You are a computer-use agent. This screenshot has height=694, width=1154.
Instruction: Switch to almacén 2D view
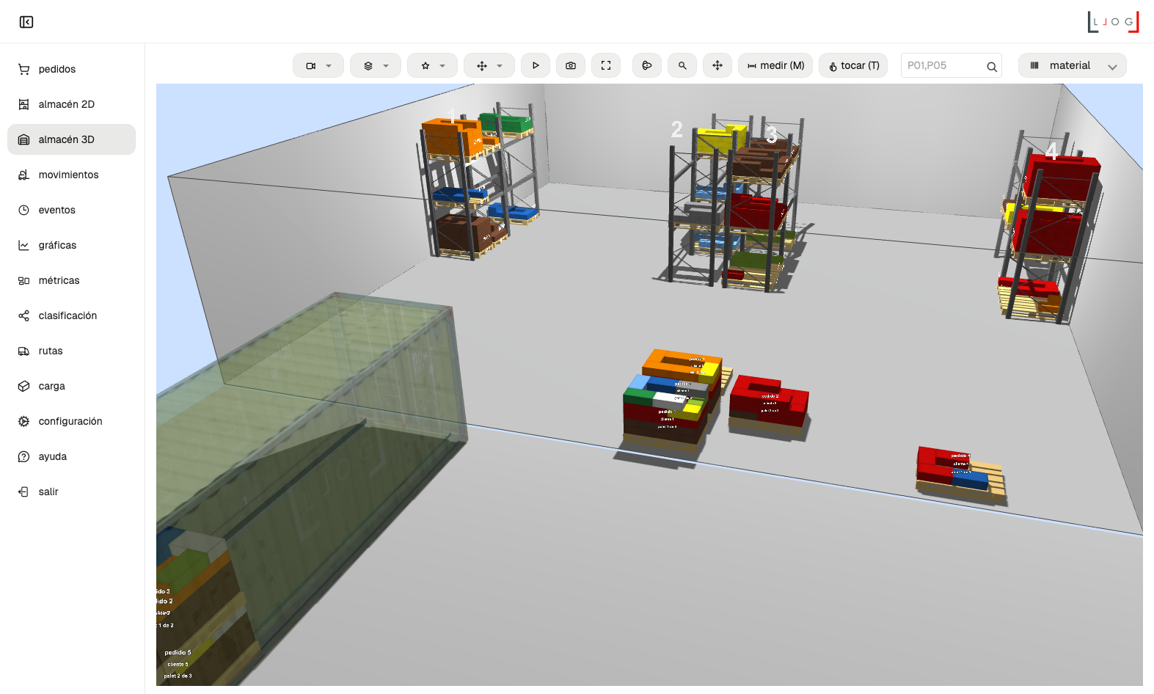(x=66, y=104)
